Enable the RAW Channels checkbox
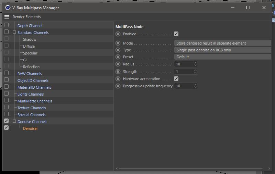The image size is (275, 174). [x=6, y=73]
